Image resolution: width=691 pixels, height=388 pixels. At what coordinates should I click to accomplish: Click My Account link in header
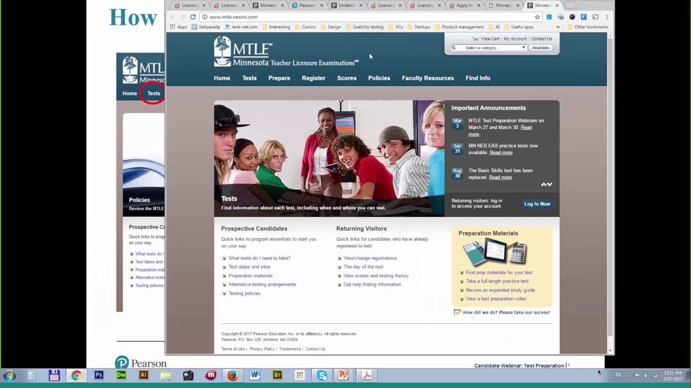tap(515, 39)
